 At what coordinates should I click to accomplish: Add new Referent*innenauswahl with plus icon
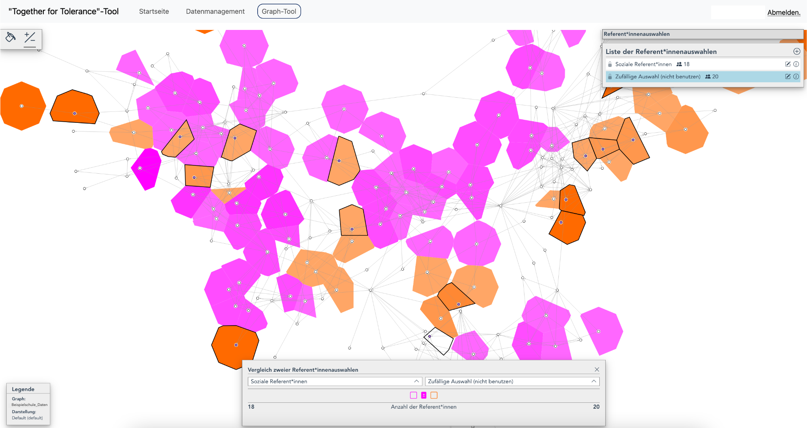click(796, 52)
